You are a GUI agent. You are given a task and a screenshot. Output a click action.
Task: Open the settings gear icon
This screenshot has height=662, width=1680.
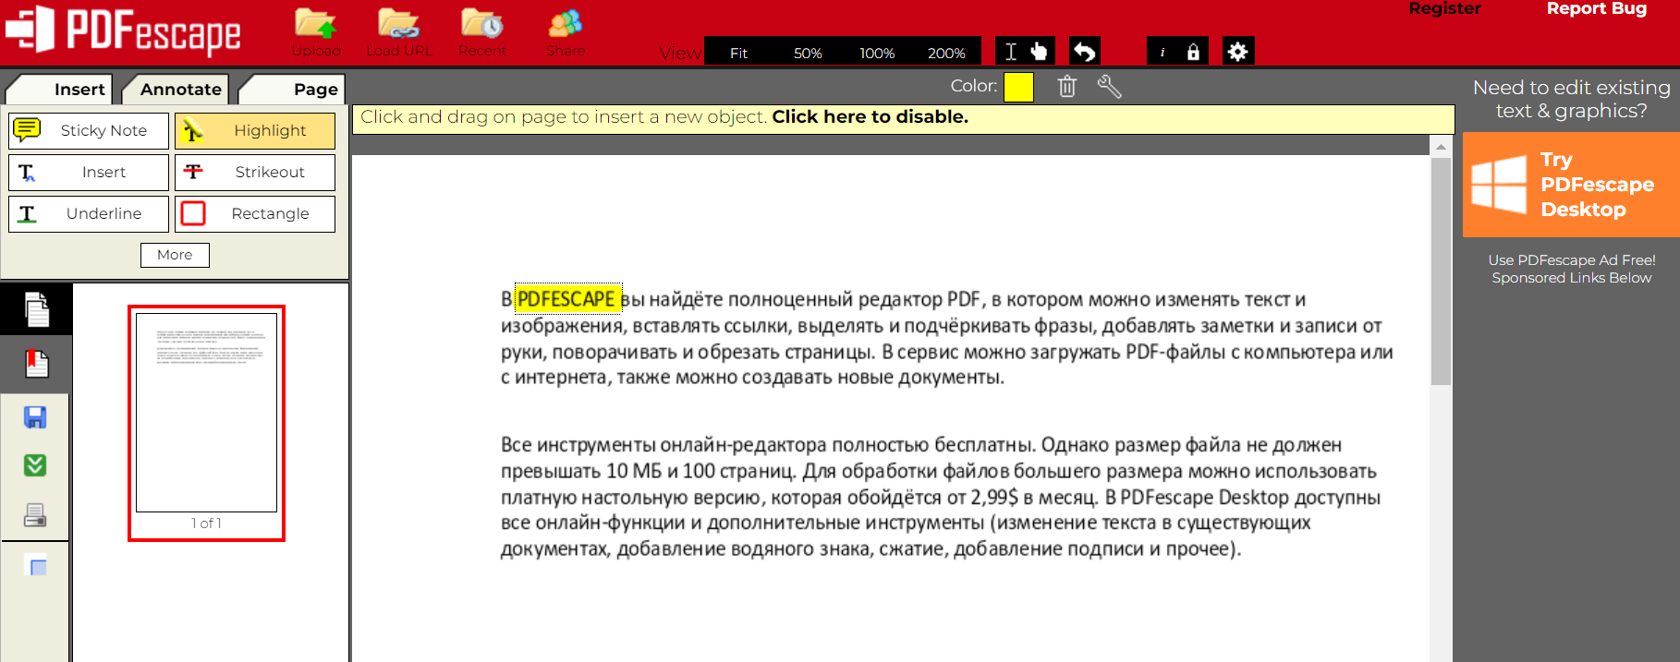tap(1238, 52)
